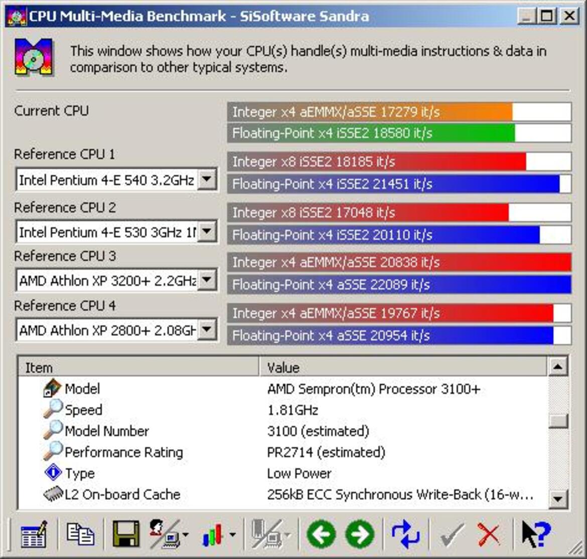Go back with the green left arrow
Image resolution: width=587 pixels, height=559 pixels.
(321, 534)
